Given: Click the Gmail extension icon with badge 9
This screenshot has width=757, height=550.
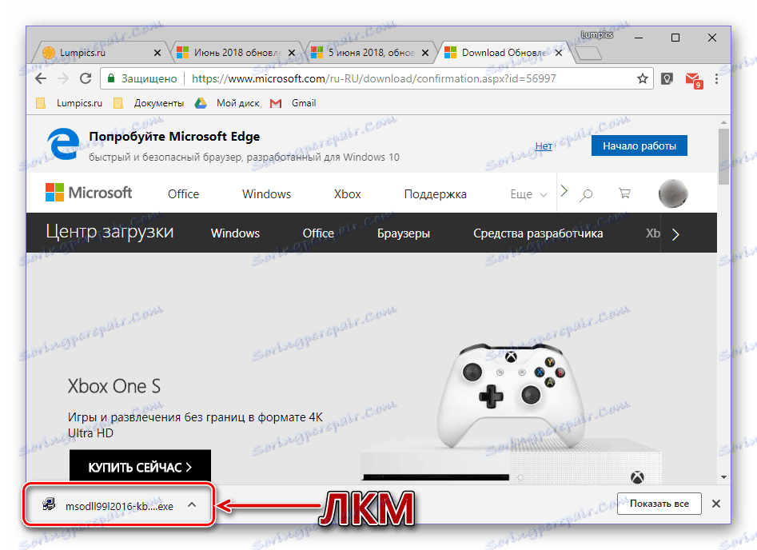Looking at the screenshot, I should [692, 78].
